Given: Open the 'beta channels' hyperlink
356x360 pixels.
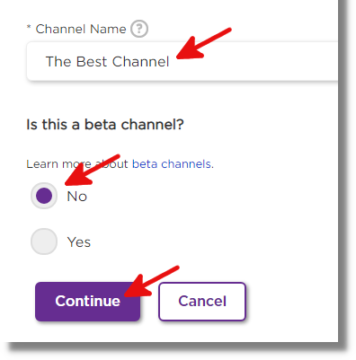Looking at the screenshot, I should tap(172, 164).
